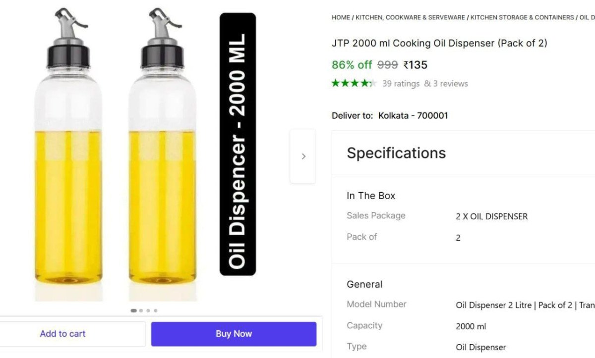Change delivery location Kolkata - 700001
The image size is (595, 358).
(413, 115)
